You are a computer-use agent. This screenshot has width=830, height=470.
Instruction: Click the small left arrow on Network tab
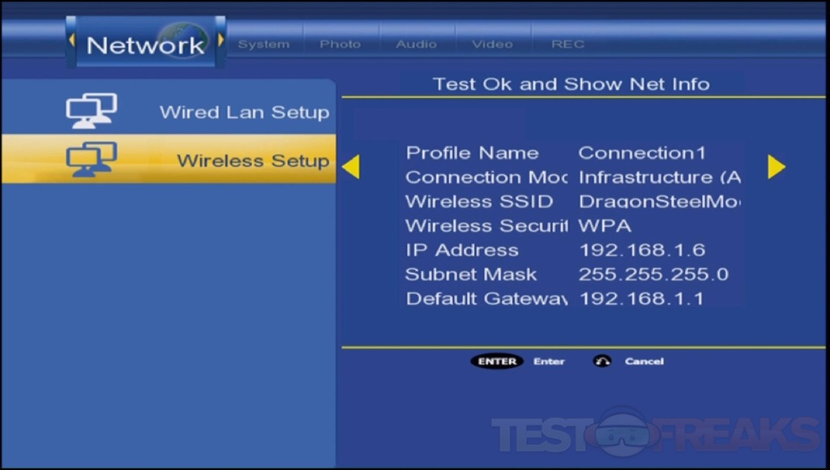(72, 41)
